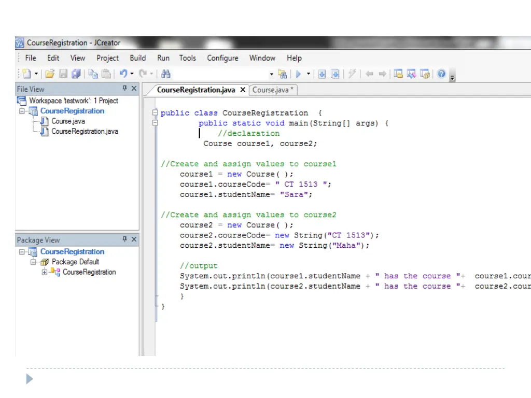
Task: Click the //declaration comment line
Action: 248,133
